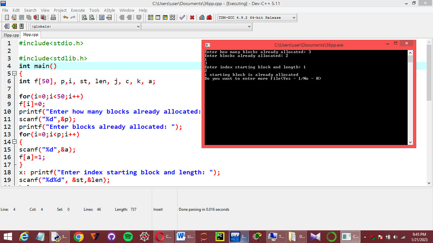Viewport: 433px width, 243px height.
Task: Click the Print icon in toolbar
Action: 53,17
